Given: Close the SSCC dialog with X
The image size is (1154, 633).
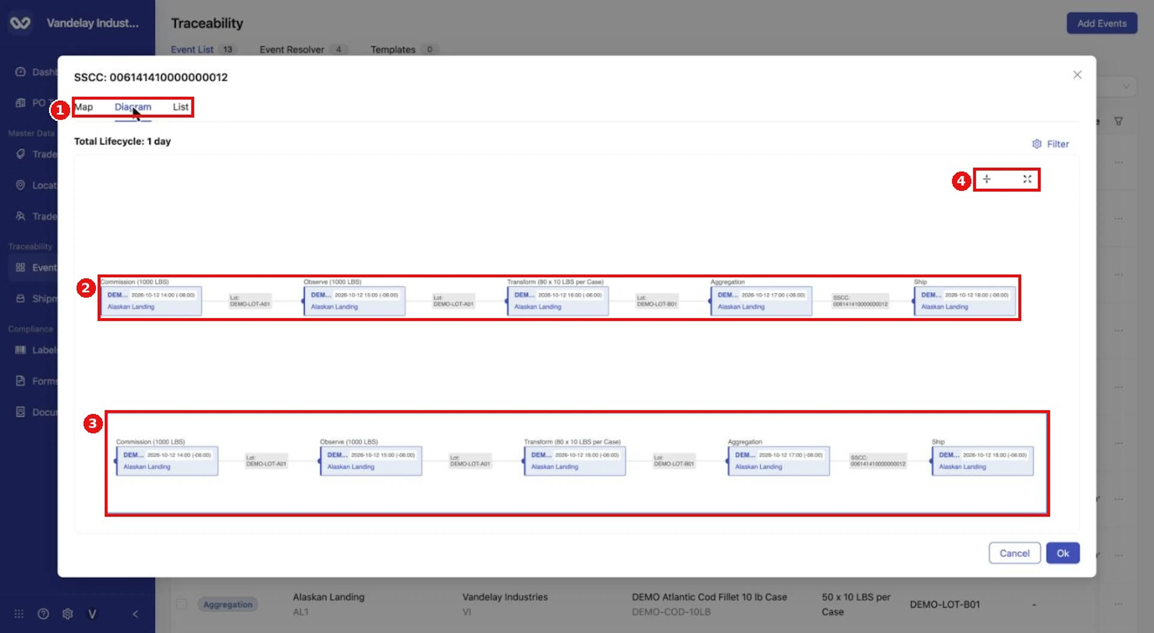Looking at the screenshot, I should click(1077, 75).
